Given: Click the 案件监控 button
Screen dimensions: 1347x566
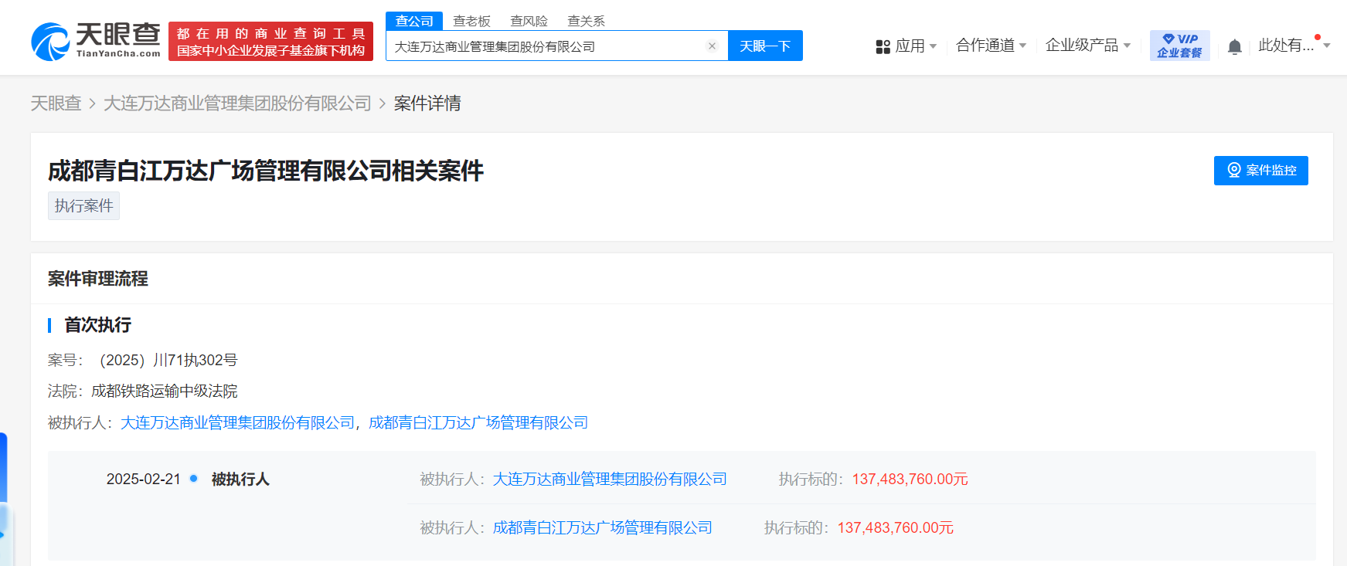Looking at the screenshot, I should (x=1261, y=171).
